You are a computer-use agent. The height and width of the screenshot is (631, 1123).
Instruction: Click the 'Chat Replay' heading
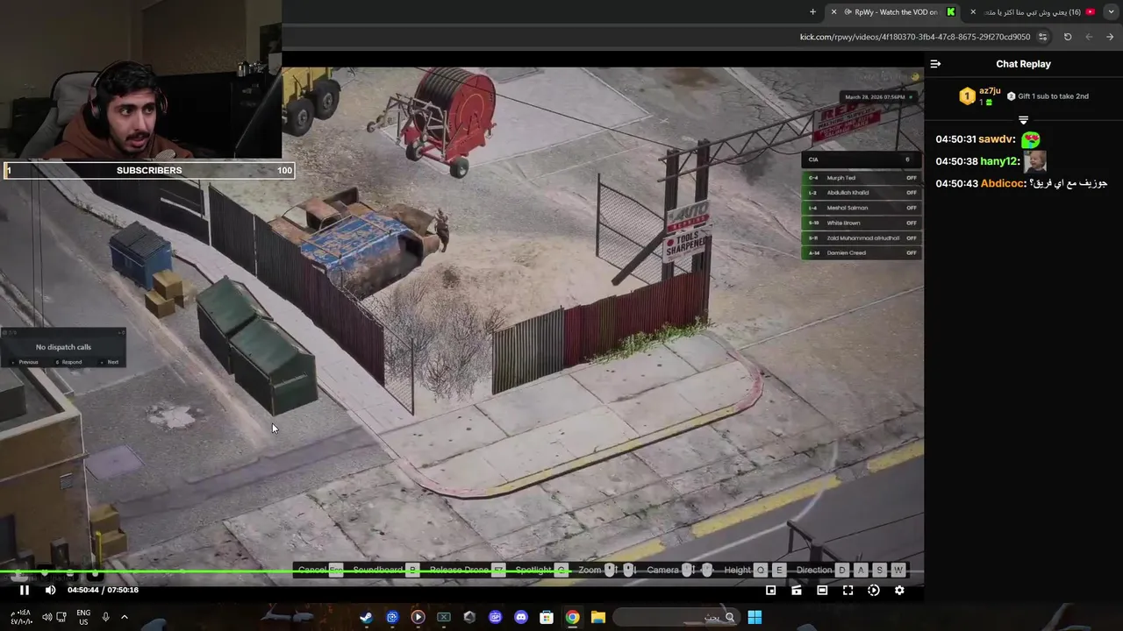point(1023,64)
